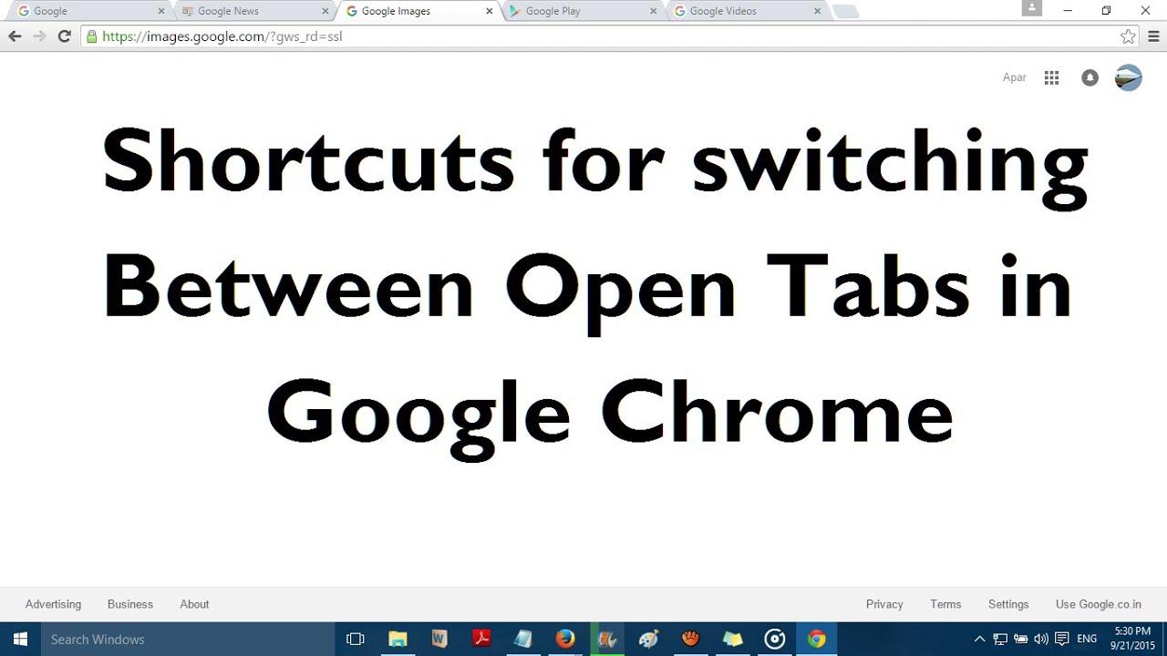Close the Google Play tab
The image size is (1167, 656).
click(654, 11)
